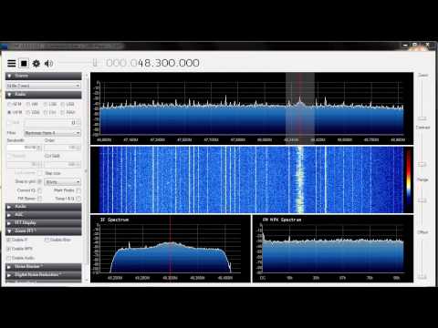The height and width of the screenshot is (328, 438).
Task: Click the filter Order value field
Action: pyautogui.click(x=63, y=148)
